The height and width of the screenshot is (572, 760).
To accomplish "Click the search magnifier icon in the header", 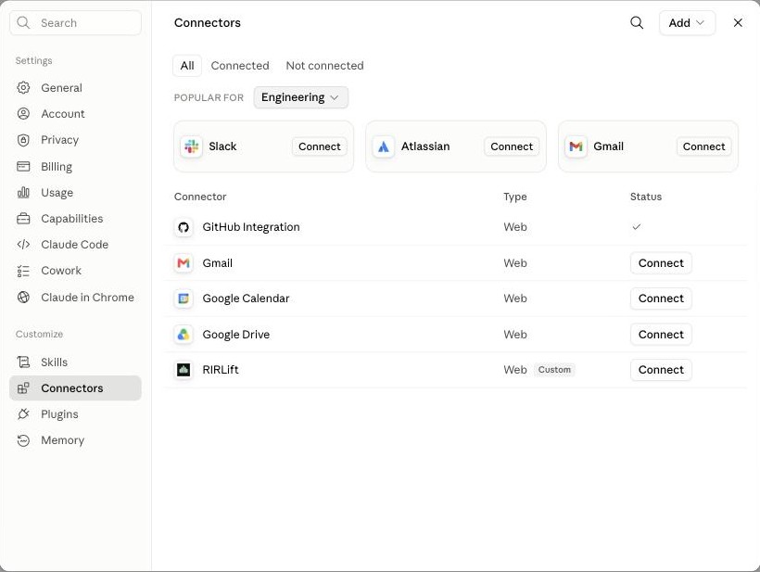I will [x=637, y=23].
